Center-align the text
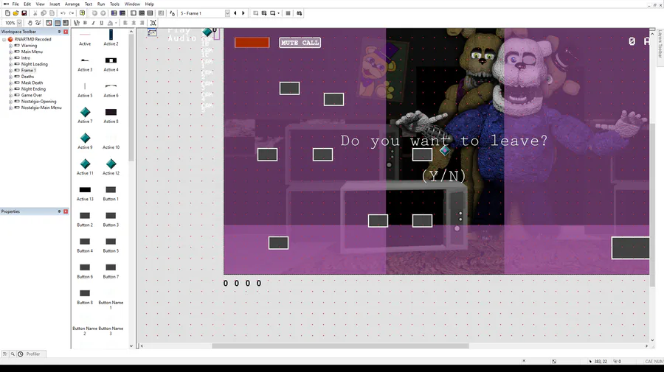664x372 pixels. (134, 23)
